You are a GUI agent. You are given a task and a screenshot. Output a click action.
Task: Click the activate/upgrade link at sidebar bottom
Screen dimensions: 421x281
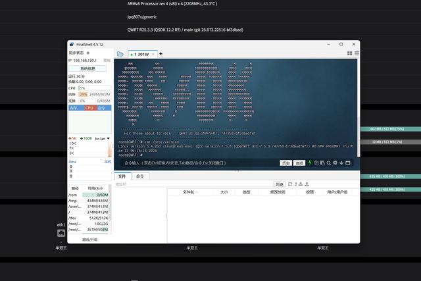click(89, 240)
